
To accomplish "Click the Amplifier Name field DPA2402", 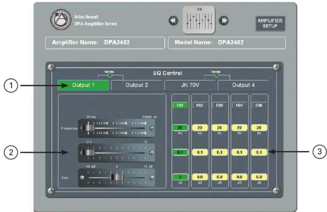I will pyautogui.click(x=105, y=43).
